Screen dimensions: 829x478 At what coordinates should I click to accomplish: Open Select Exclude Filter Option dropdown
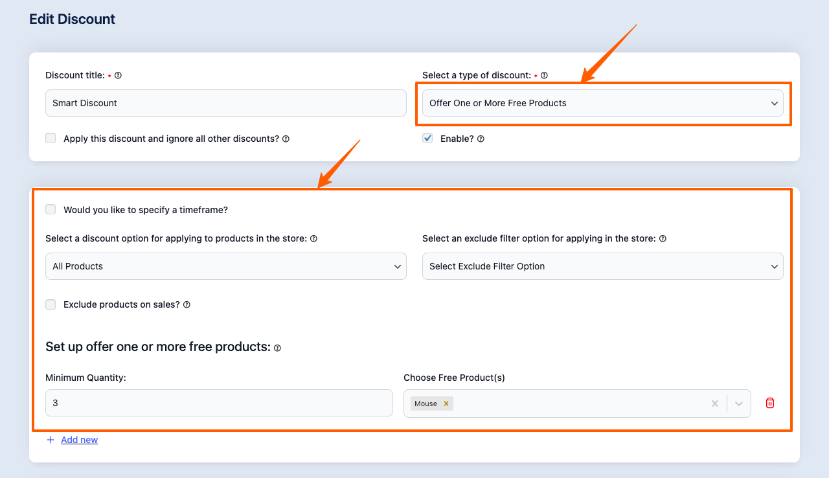pyautogui.click(x=602, y=266)
